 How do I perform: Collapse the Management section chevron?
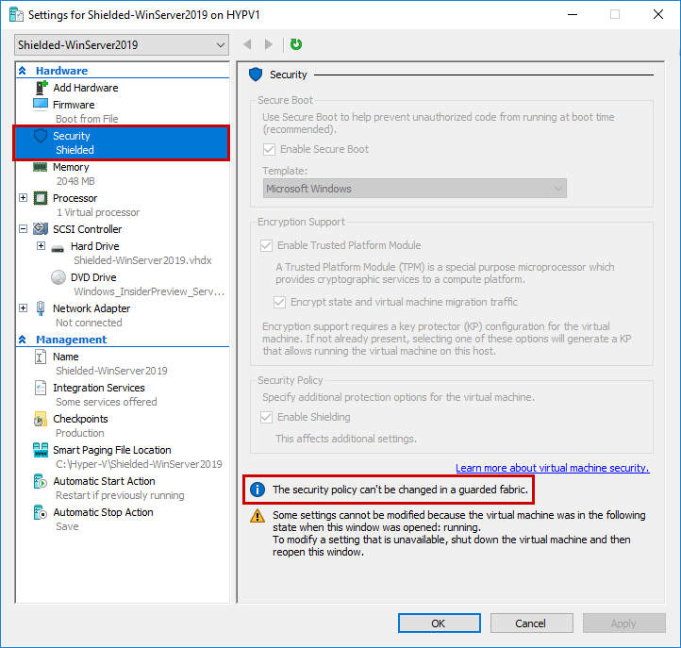tap(22, 340)
